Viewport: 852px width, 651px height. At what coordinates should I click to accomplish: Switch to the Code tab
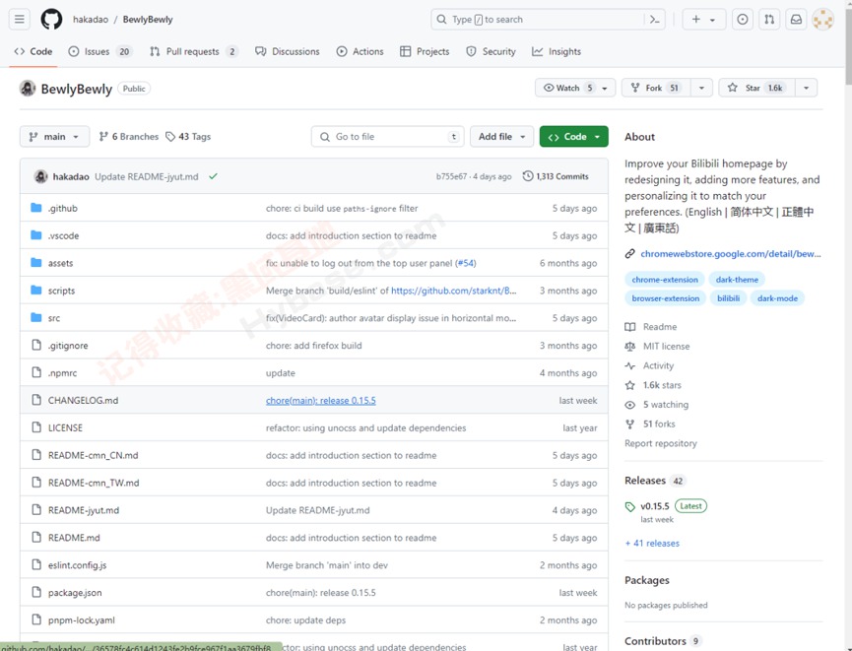click(x=33, y=51)
